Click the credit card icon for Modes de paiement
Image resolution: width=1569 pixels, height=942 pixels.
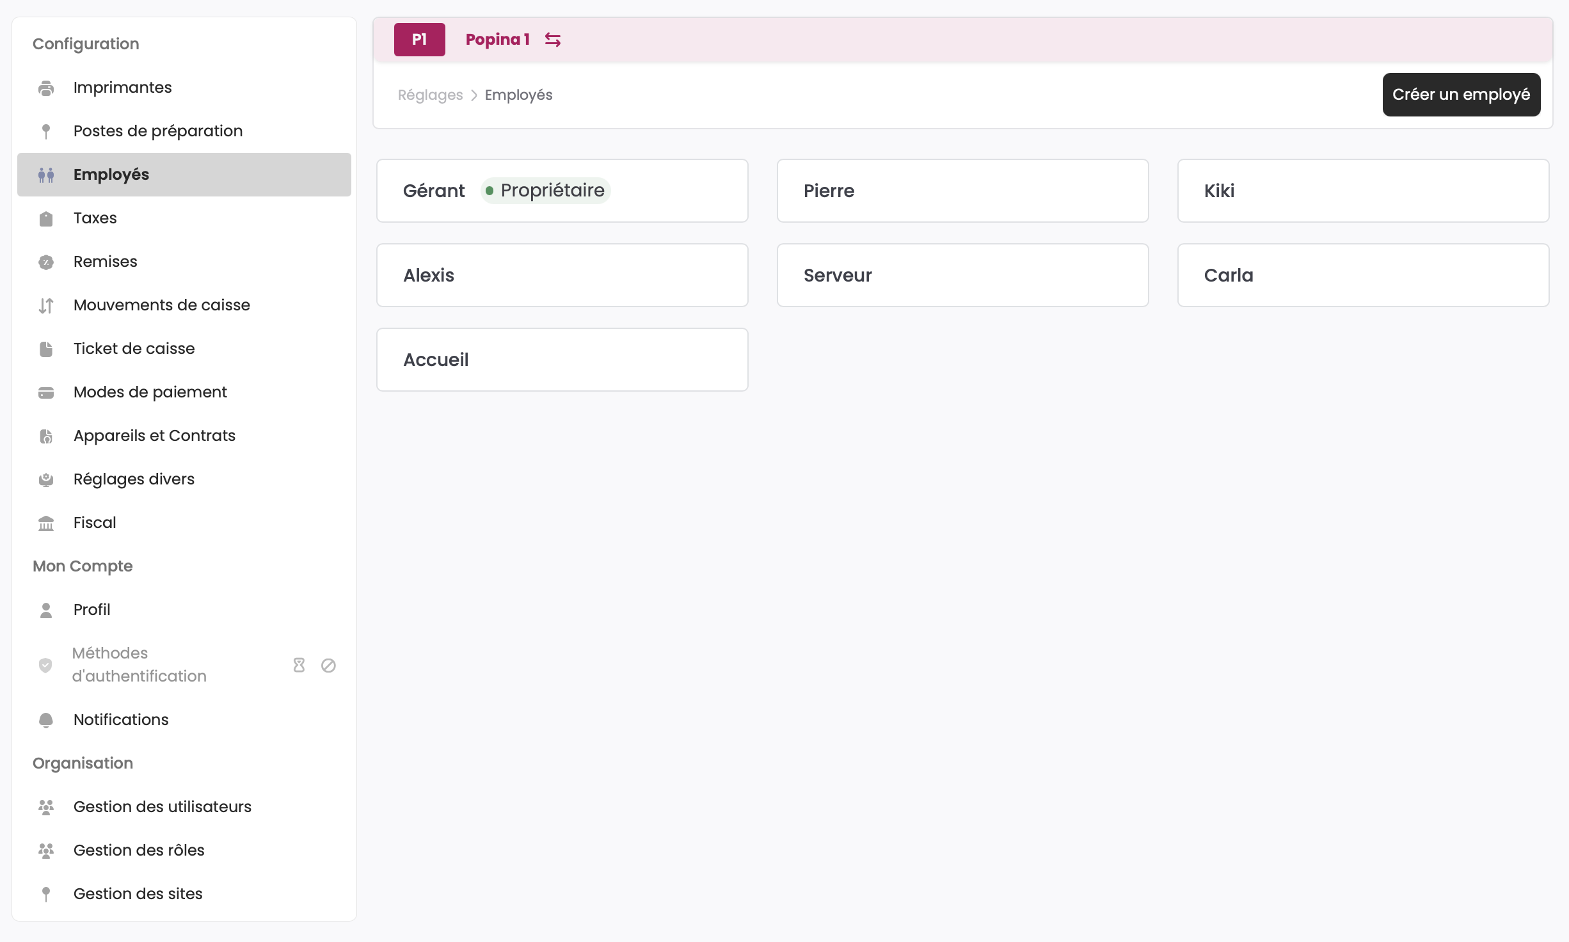pyautogui.click(x=46, y=392)
